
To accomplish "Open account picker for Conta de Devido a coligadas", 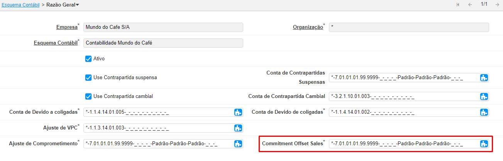I will (238, 112).
